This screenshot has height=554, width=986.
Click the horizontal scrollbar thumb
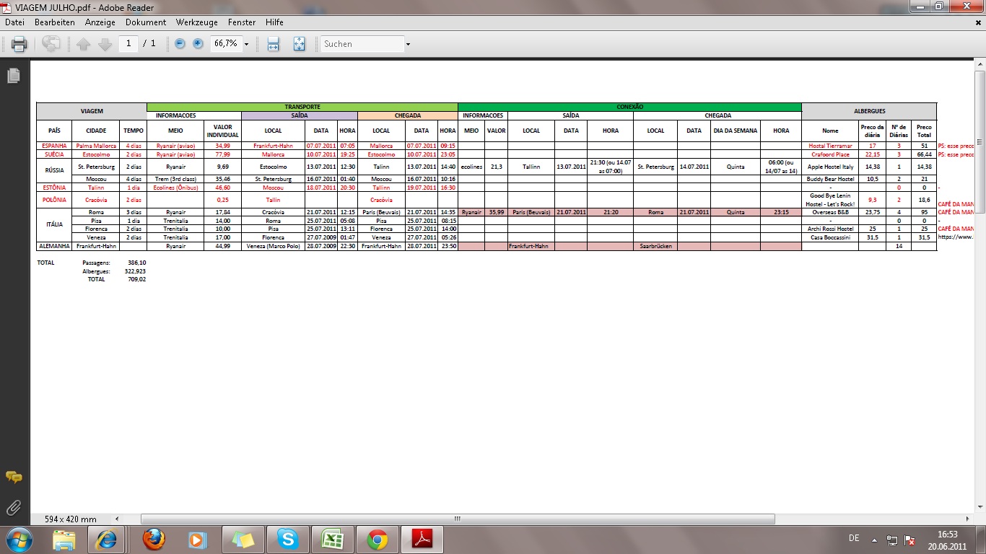click(x=458, y=519)
